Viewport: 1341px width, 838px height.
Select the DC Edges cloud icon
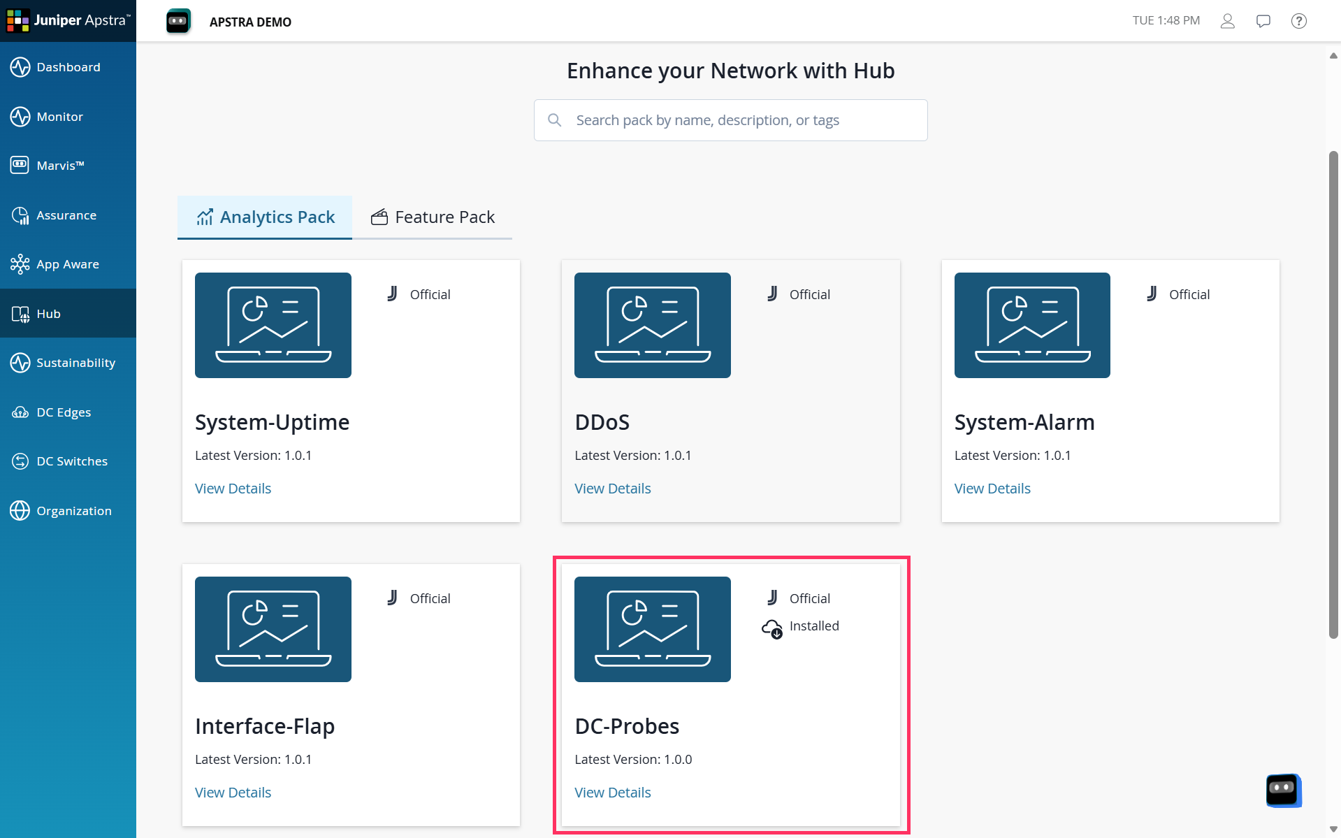(20, 412)
